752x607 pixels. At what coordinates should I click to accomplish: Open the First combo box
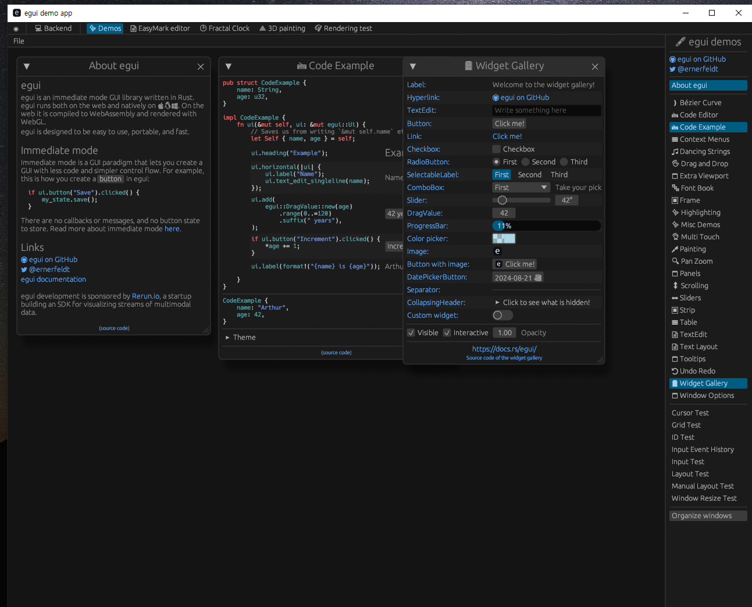click(521, 188)
